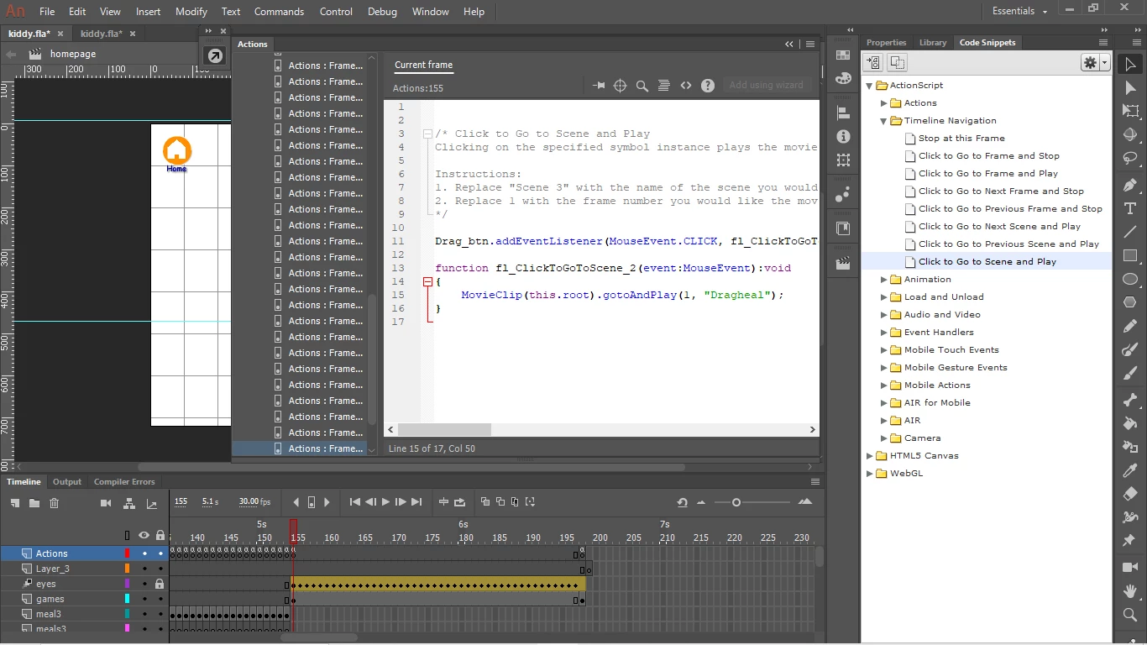
Task: Toggle visibility of games layer
Action: pyautogui.click(x=144, y=599)
